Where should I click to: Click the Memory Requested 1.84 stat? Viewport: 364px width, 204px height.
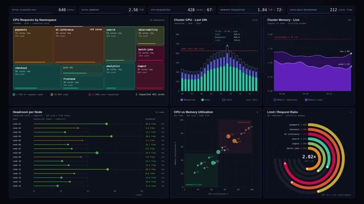[252, 10]
